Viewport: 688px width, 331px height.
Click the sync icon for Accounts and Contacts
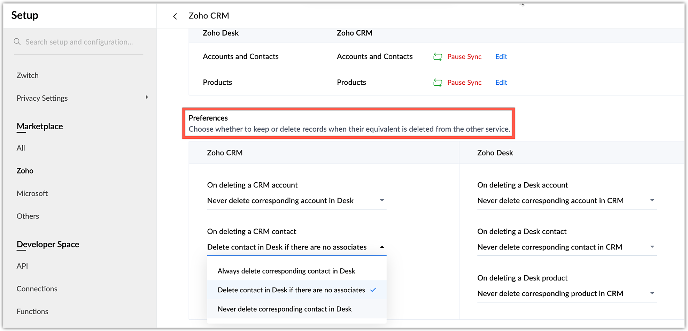tap(438, 57)
